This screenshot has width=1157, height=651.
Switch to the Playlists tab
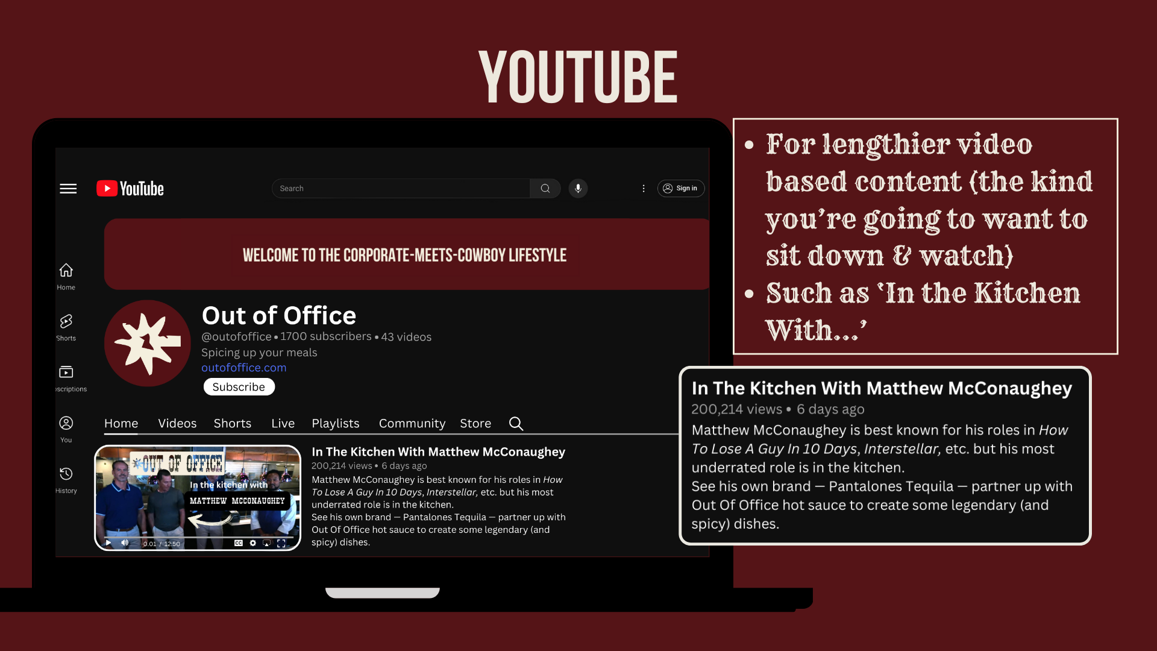[335, 423]
